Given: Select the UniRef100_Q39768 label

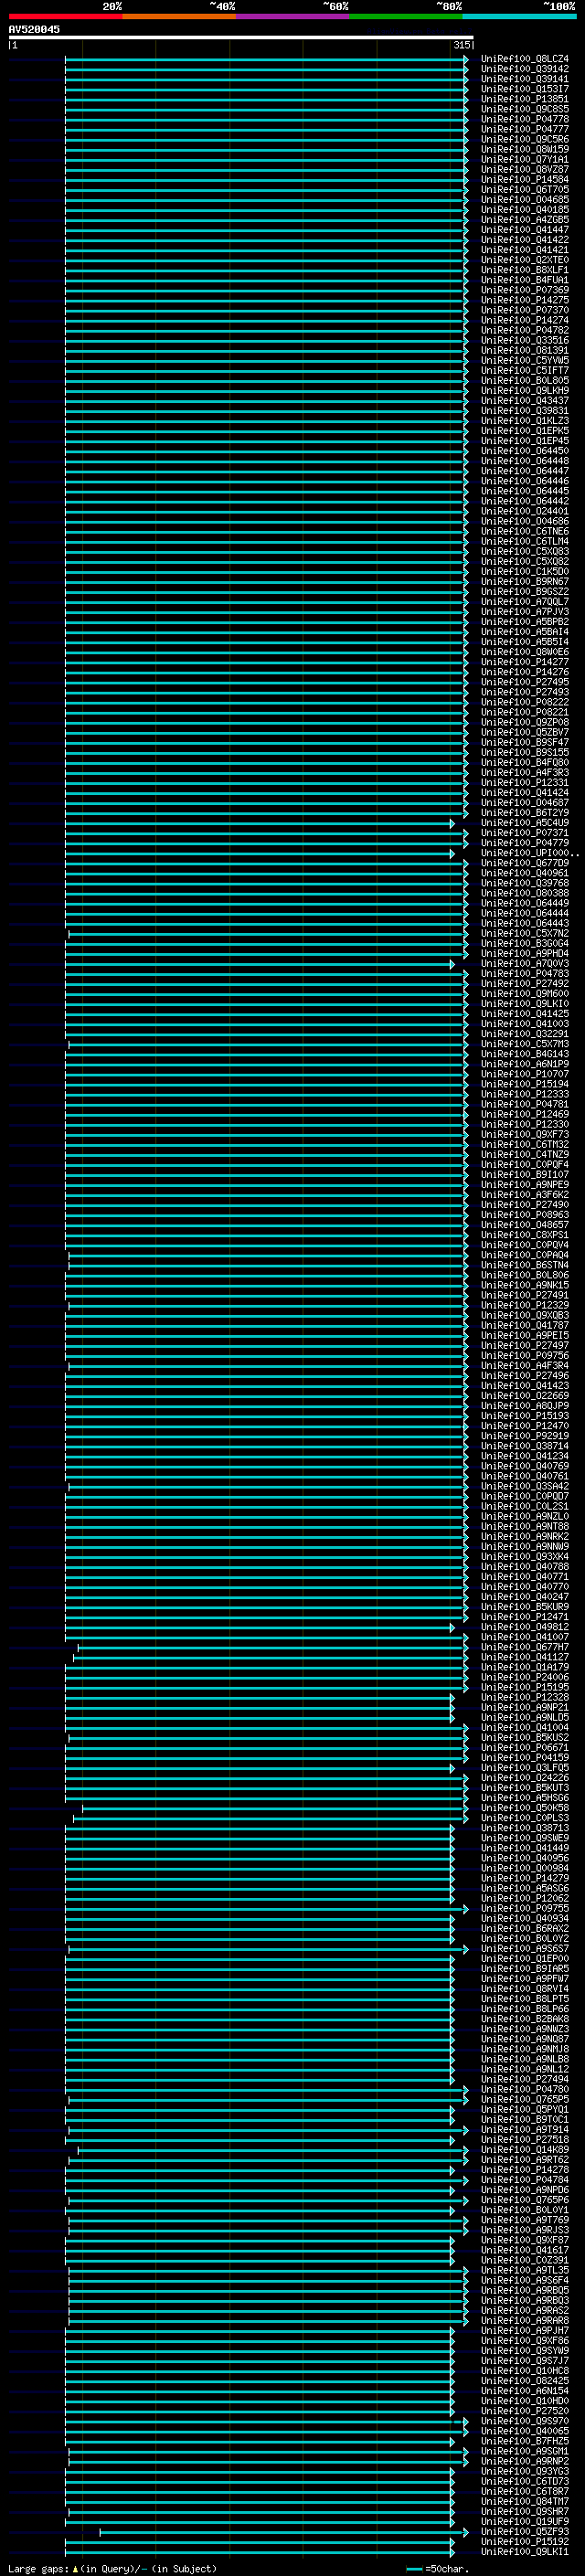Looking at the screenshot, I should pos(525,883).
